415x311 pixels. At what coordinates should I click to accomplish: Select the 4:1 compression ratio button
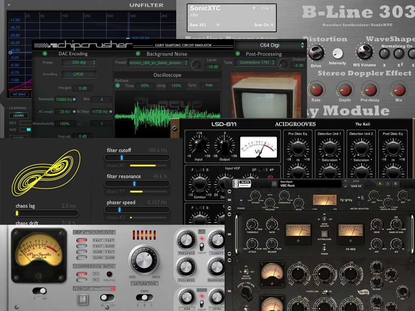(x=82, y=280)
